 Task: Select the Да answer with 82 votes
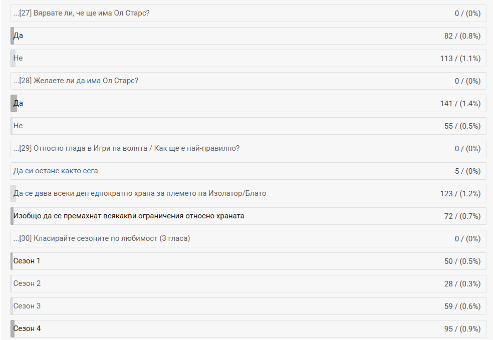[18, 36]
